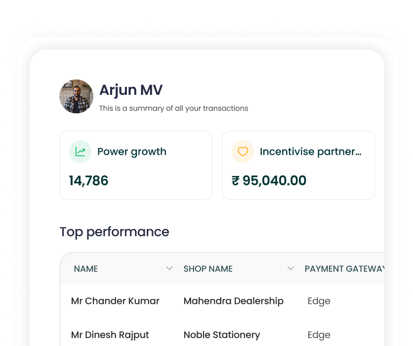413x346 pixels.
Task: Click the ₹ 95,040.00 incentive amount
Action: pos(269,181)
